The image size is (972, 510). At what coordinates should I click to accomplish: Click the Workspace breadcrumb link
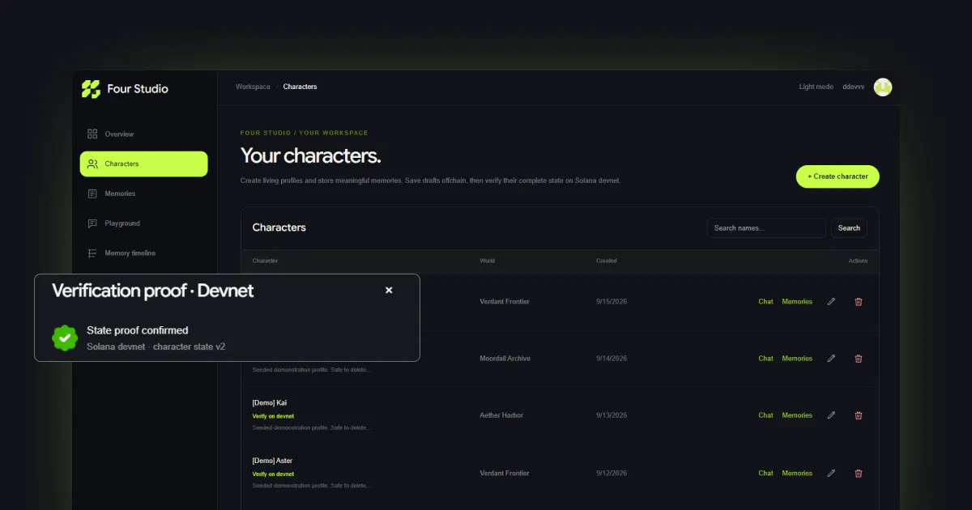click(253, 87)
